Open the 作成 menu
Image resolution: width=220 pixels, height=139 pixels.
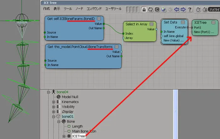pos(47,9)
